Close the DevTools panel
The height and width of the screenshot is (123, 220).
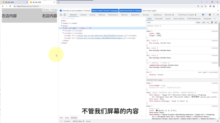[x=218, y=15]
